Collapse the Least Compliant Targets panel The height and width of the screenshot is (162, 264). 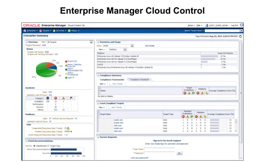98,104
